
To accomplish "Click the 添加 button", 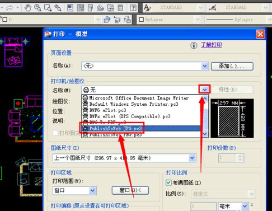I will click(x=232, y=66).
